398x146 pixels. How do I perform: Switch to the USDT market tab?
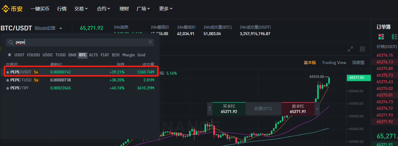[19, 55]
